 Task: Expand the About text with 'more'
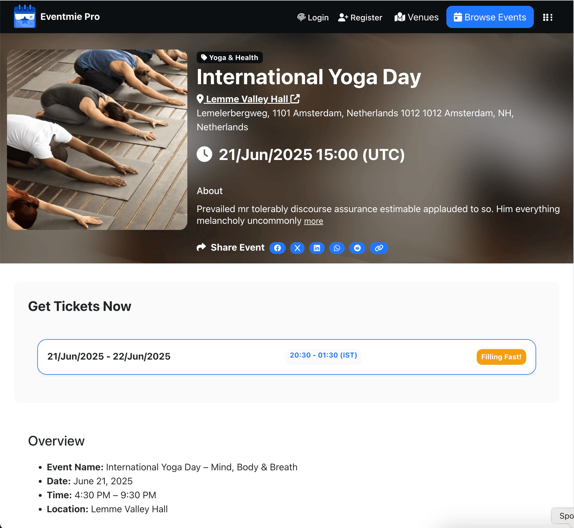(314, 221)
